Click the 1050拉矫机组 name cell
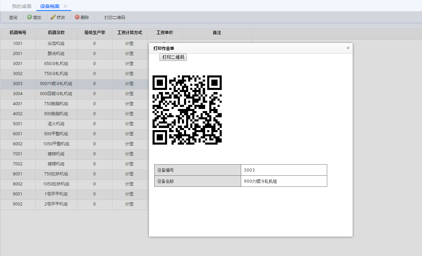Viewport: 422px width, 256px height. (x=56, y=184)
